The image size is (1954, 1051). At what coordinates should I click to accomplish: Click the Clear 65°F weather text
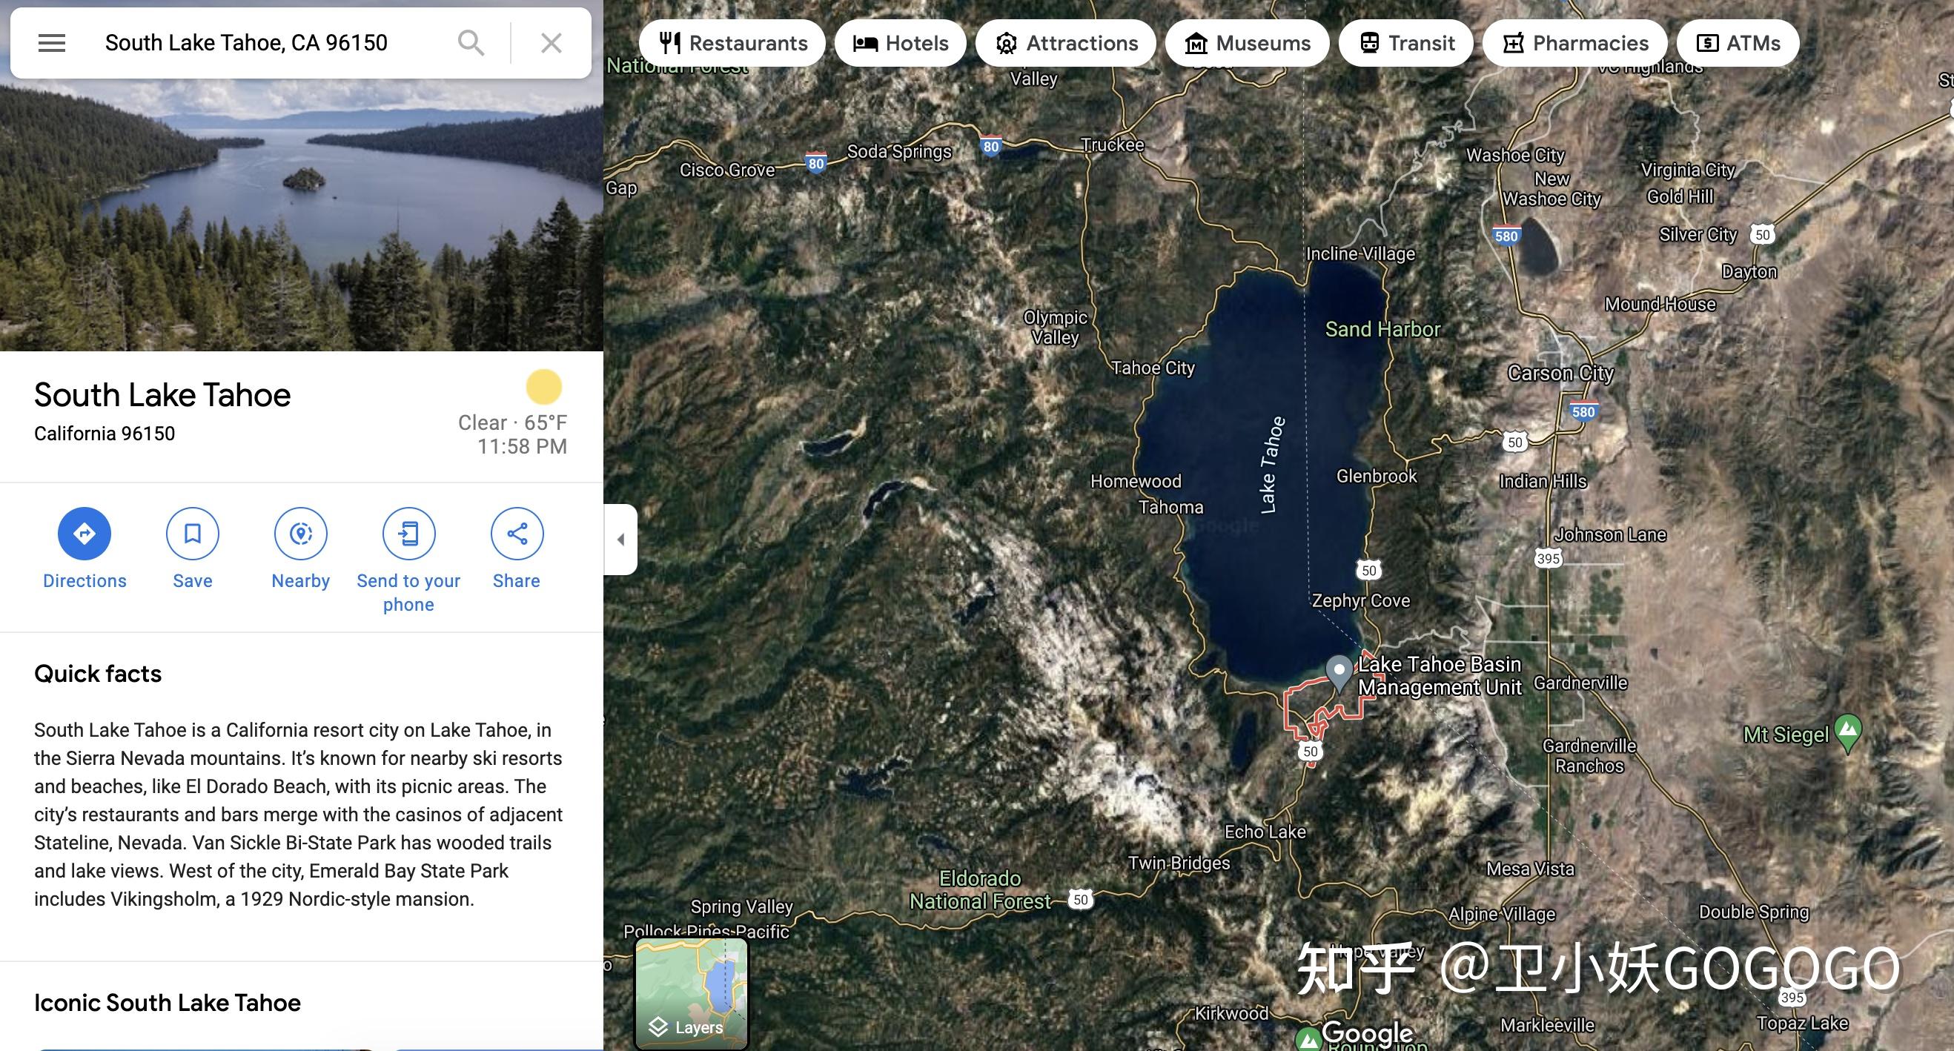tap(513, 422)
